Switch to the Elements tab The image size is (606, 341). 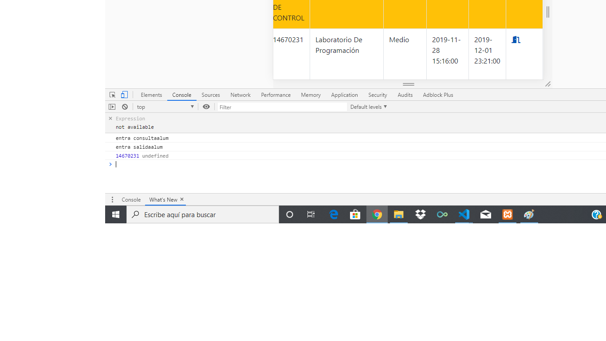coord(151,95)
